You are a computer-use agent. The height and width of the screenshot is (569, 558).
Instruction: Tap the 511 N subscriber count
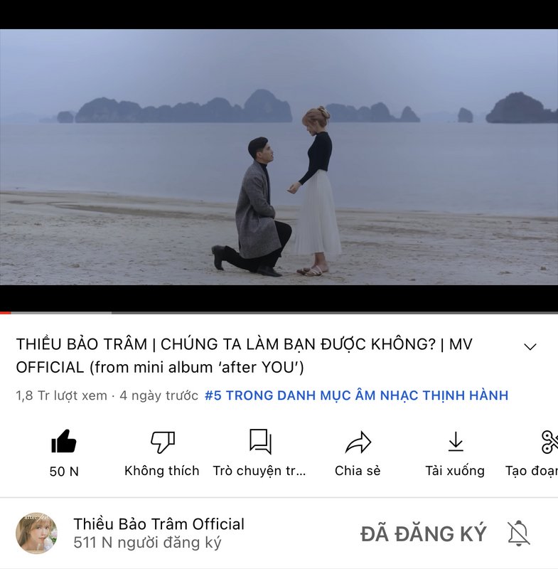pos(147,543)
